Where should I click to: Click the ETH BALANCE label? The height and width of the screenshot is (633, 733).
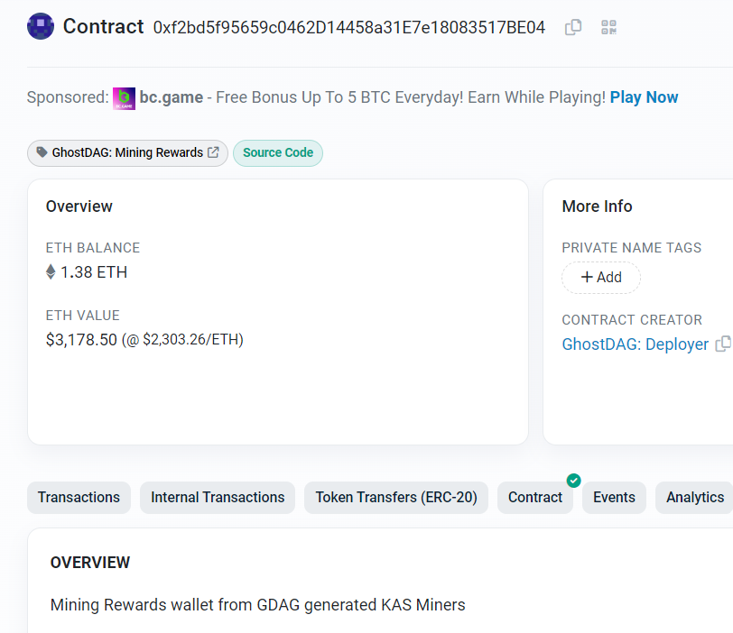click(x=93, y=248)
